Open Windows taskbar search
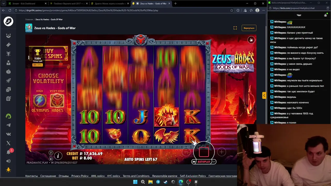The image size is (331, 186). coord(143,182)
